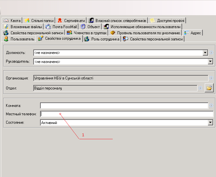Open Власний список співробітників tab
Image resolution: width=216 pixels, height=177 pixels.
[x=118, y=20]
